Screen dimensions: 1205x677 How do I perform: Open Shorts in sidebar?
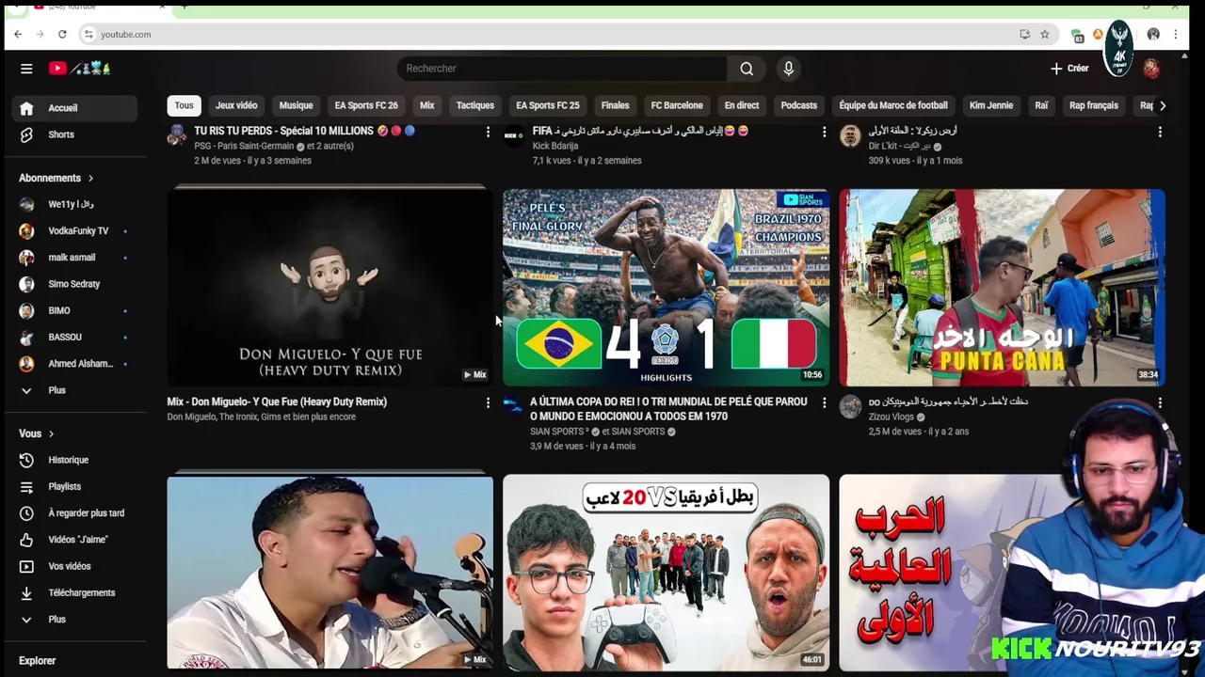point(75,134)
